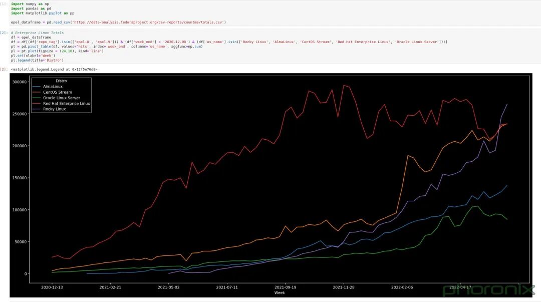
Task: Click the 2021-07-11 x-axis date label
Action: click(x=227, y=287)
